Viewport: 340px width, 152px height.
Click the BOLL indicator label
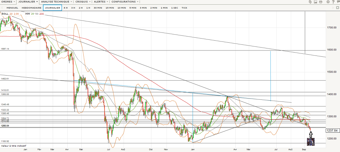[5, 14]
